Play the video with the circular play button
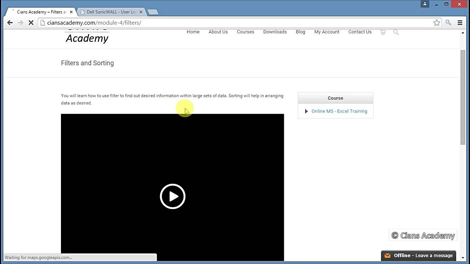This screenshot has height=264, width=470. [x=173, y=197]
